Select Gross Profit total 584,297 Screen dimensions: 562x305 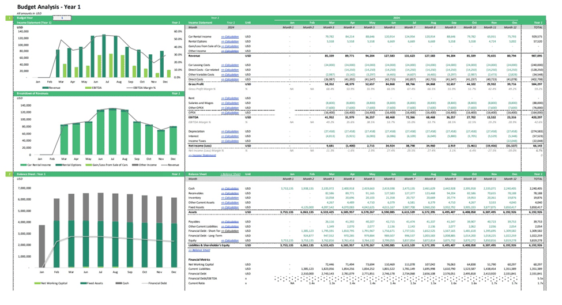click(537, 84)
